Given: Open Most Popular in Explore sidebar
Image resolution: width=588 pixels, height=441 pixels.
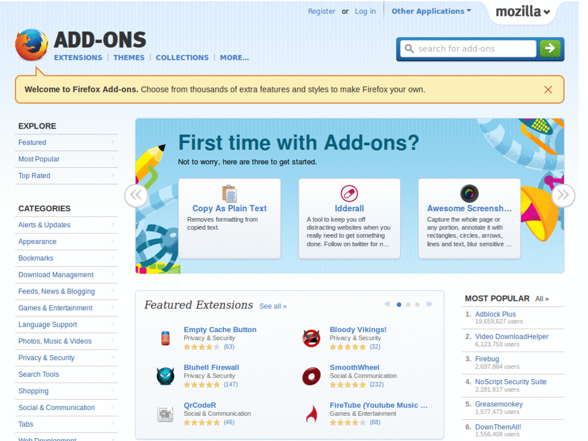Looking at the screenshot, I should (x=66, y=159).
